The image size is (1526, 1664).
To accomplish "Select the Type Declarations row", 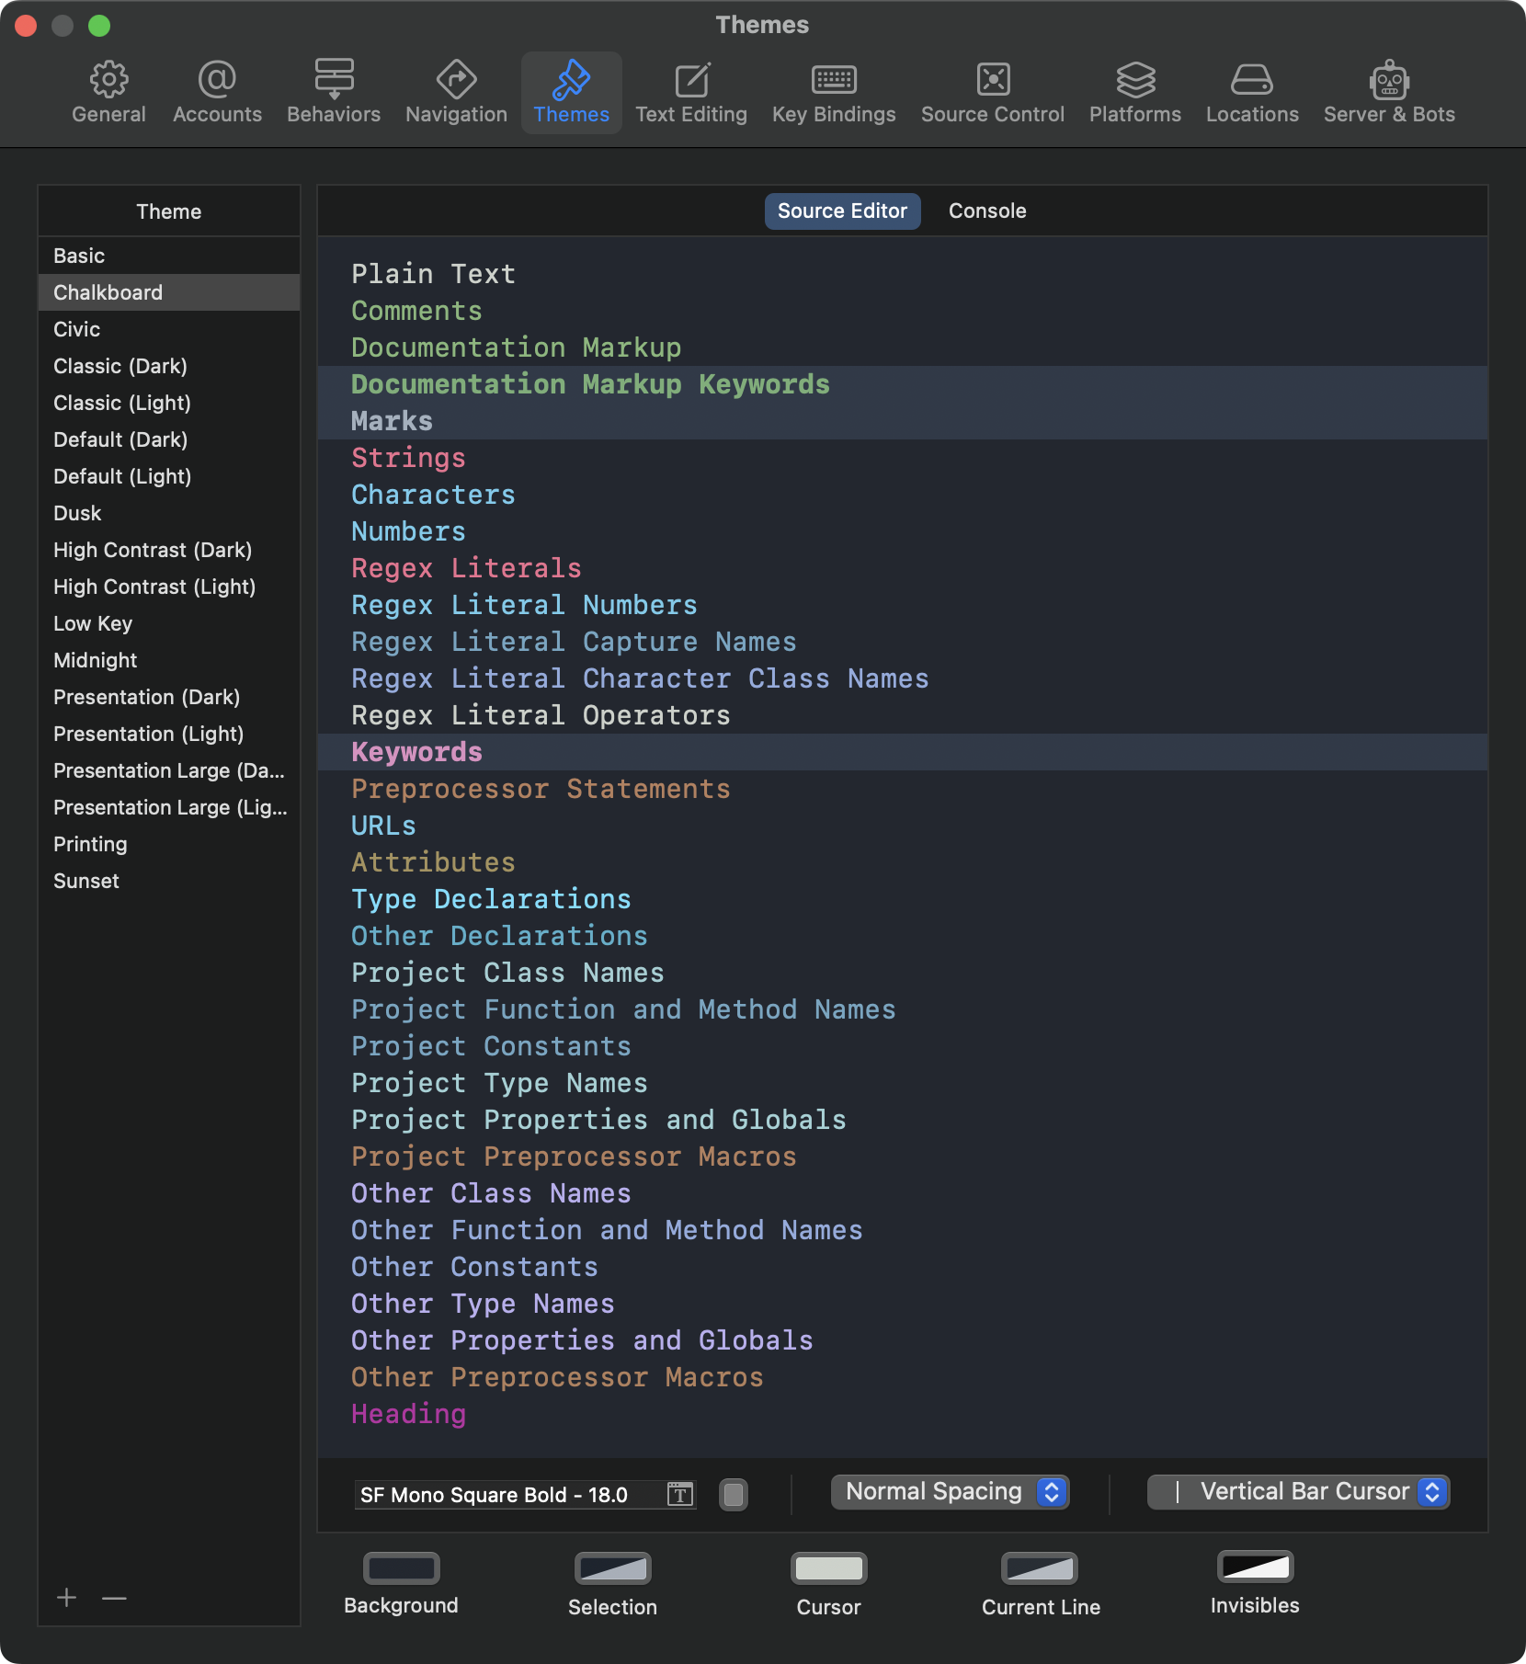I will [x=903, y=899].
